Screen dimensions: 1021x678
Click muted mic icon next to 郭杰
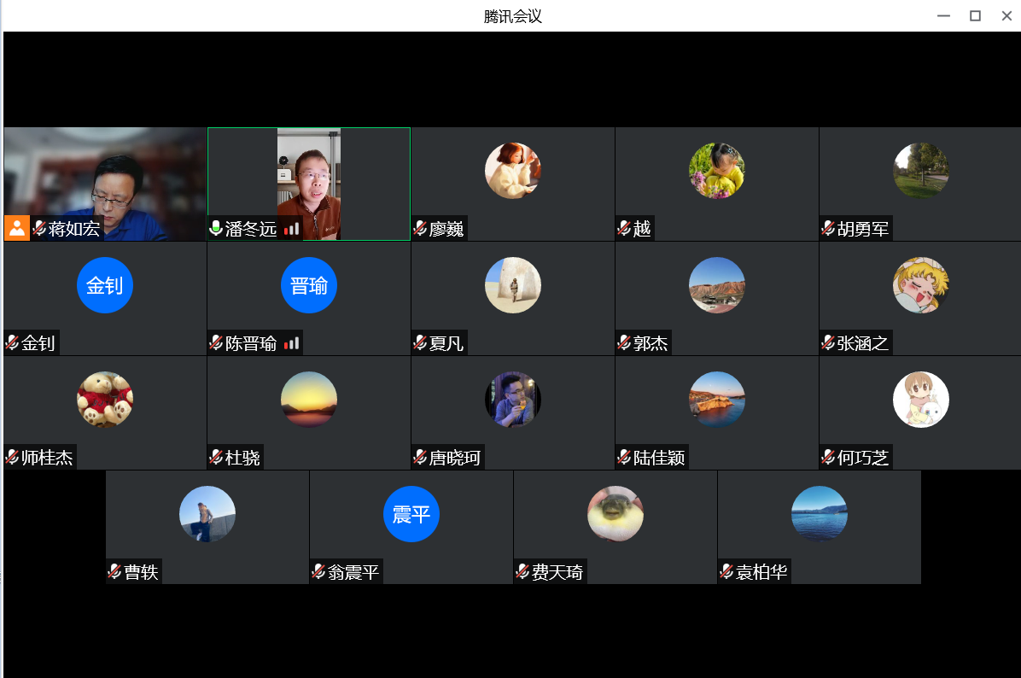pyautogui.click(x=624, y=342)
